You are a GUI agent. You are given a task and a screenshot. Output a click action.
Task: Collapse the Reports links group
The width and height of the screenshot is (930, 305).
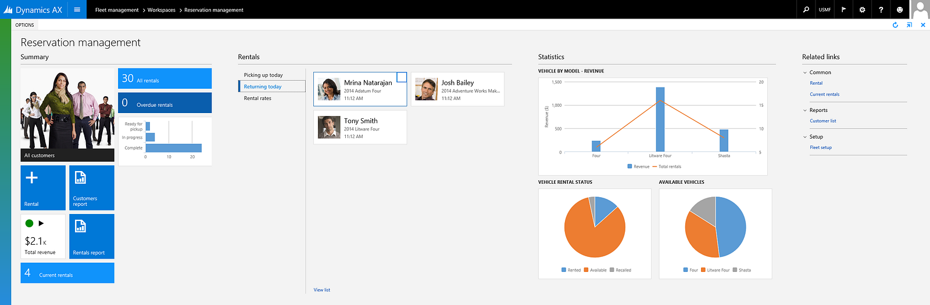pos(805,110)
